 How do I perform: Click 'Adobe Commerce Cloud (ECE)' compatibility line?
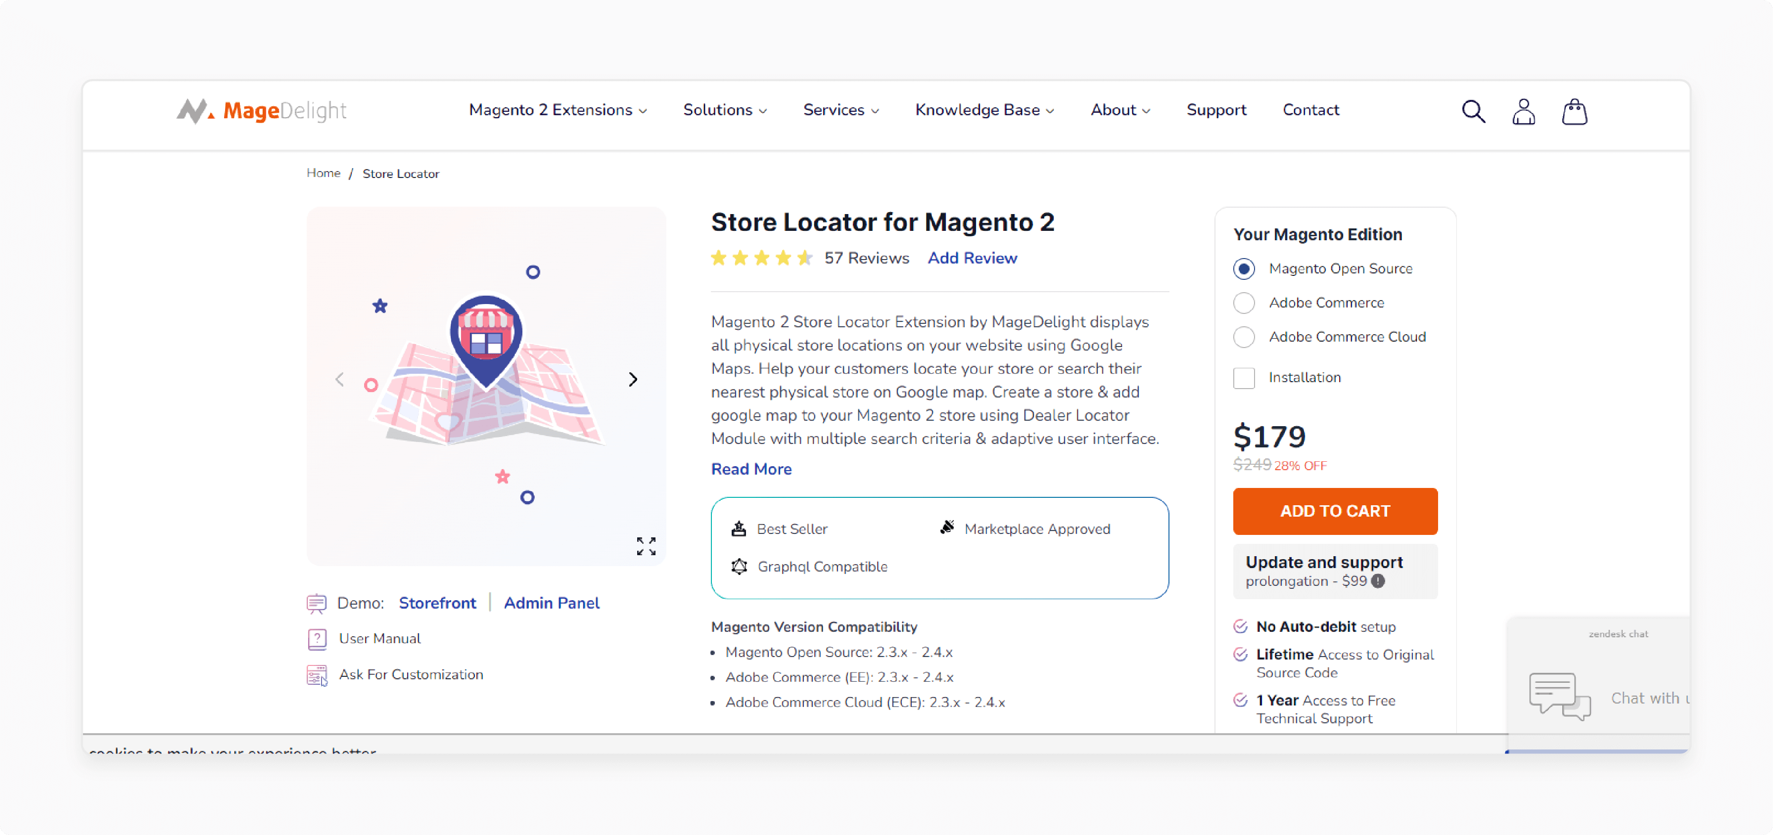click(864, 702)
